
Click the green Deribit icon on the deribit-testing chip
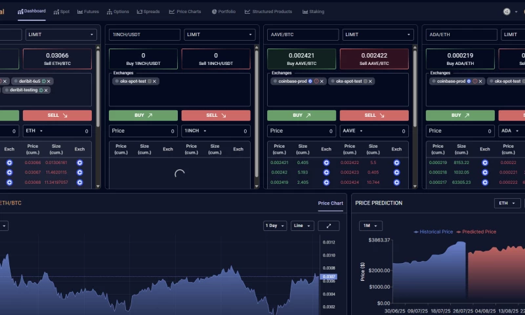(x=41, y=91)
